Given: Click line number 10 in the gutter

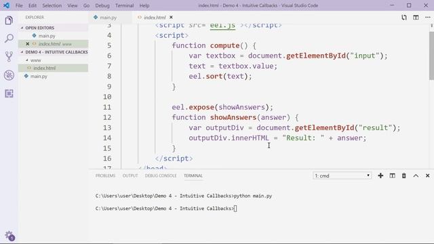Looking at the screenshot, I should coord(107,97).
